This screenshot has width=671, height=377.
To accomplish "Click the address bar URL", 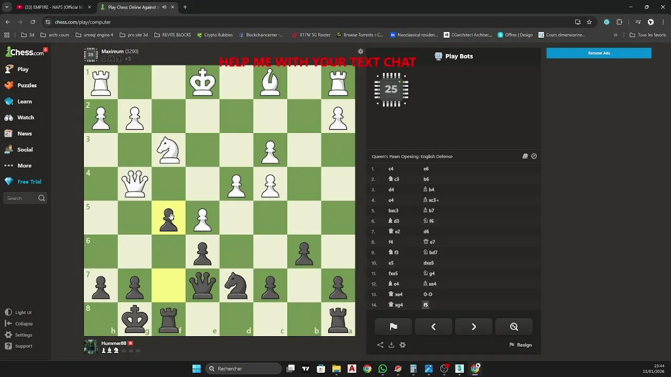I will coord(83,22).
